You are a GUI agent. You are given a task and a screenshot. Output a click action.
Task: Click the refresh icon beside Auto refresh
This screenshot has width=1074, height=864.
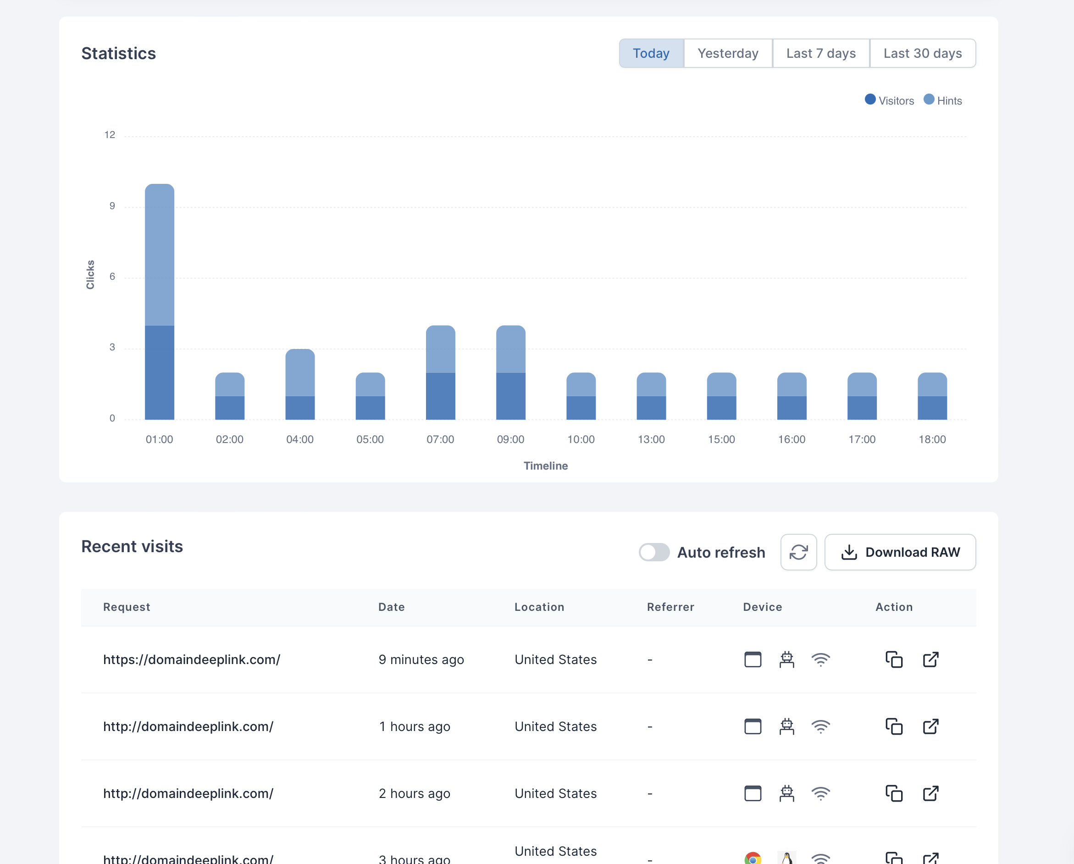(x=798, y=552)
